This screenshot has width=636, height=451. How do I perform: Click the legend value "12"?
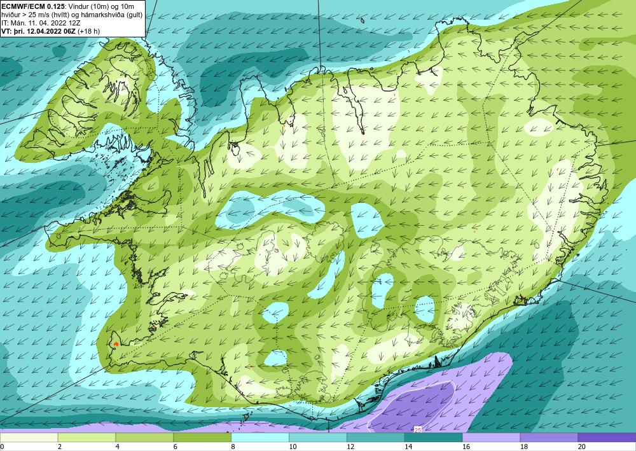pyautogui.click(x=350, y=447)
